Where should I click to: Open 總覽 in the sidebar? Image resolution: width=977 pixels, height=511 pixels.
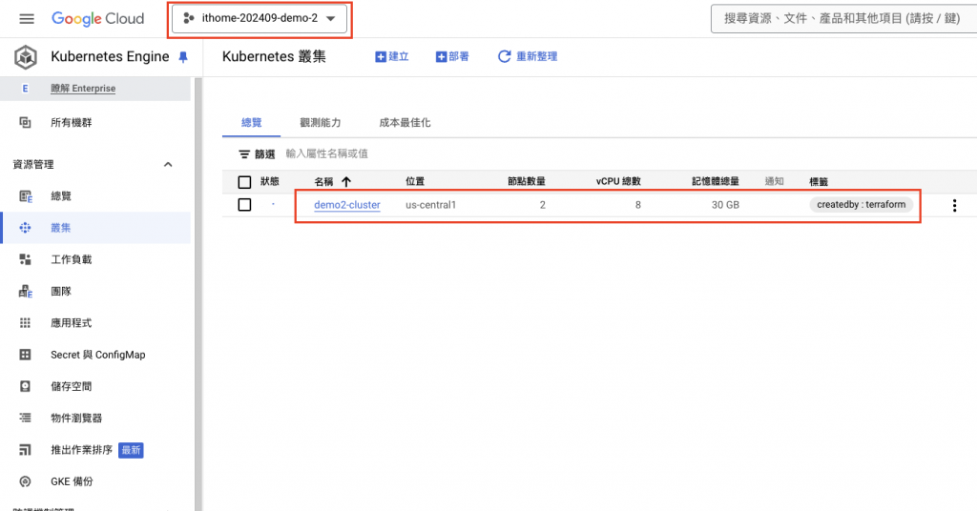click(x=61, y=196)
